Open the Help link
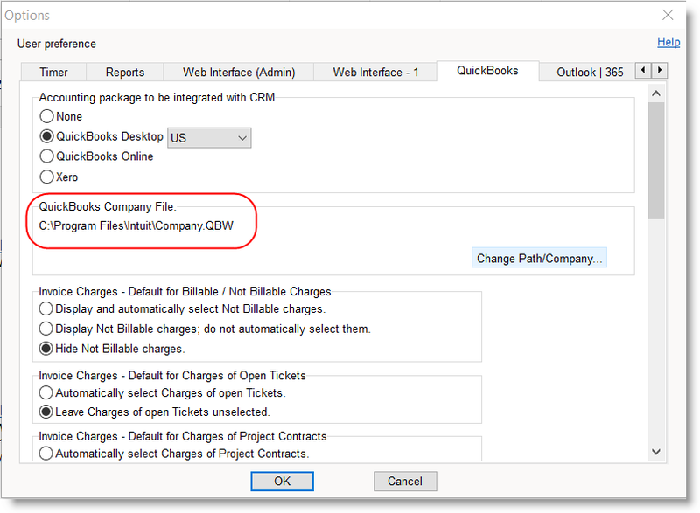700x513 pixels. 668,42
